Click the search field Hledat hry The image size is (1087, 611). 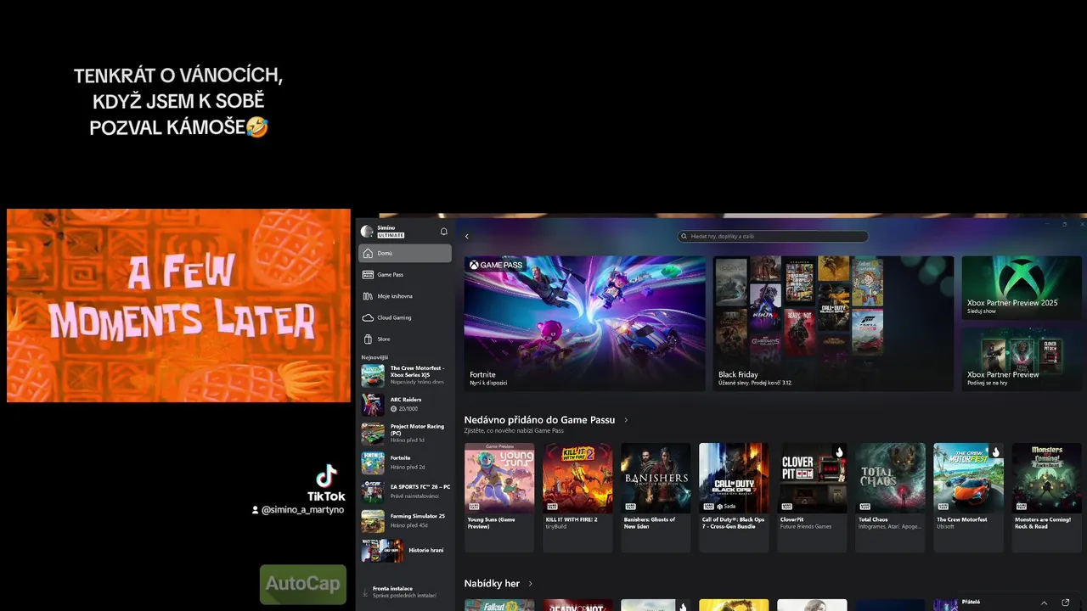tap(773, 237)
